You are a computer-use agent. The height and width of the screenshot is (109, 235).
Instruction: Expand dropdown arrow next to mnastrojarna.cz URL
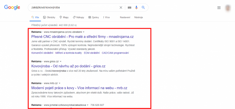pos(84,32)
